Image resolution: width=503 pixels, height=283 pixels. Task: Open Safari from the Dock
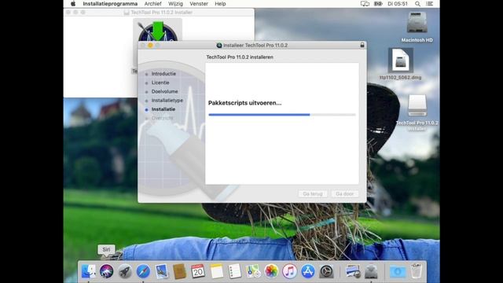coord(143,271)
